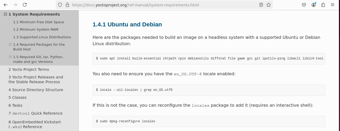This screenshot has width=340, height=131.
Task: Open 1 System Requirements sidebar entry
Action: pyautogui.click(x=34, y=14)
